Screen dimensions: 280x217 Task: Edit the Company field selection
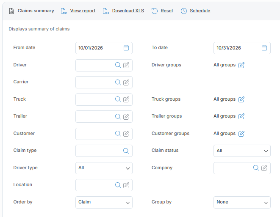264,168
